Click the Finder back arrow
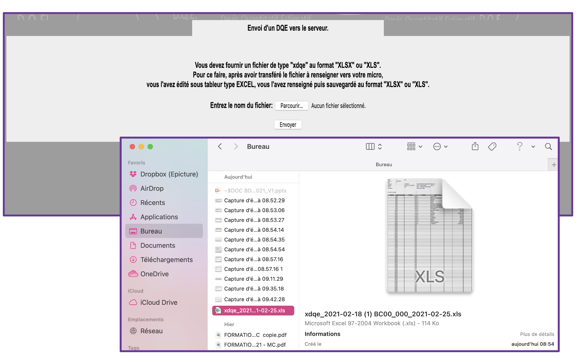This screenshot has height=363, width=584. (x=220, y=147)
